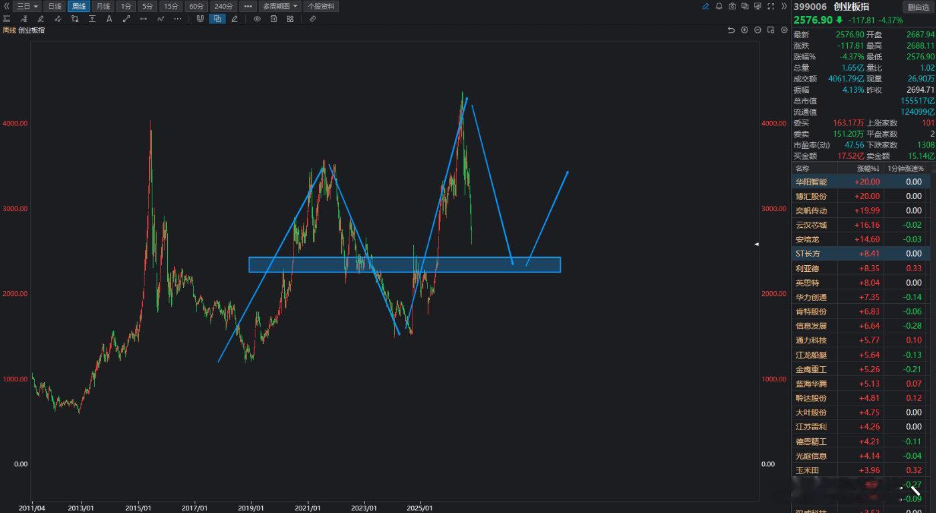
Task: Select the 15分 timeframe tab
Action: (x=171, y=6)
